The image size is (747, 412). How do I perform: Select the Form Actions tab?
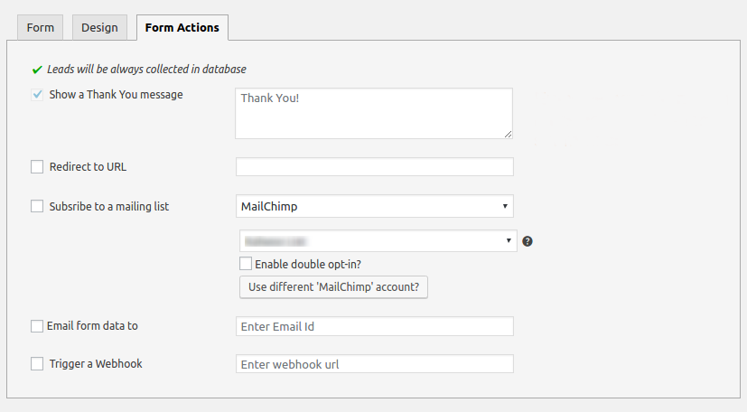(x=182, y=27)
